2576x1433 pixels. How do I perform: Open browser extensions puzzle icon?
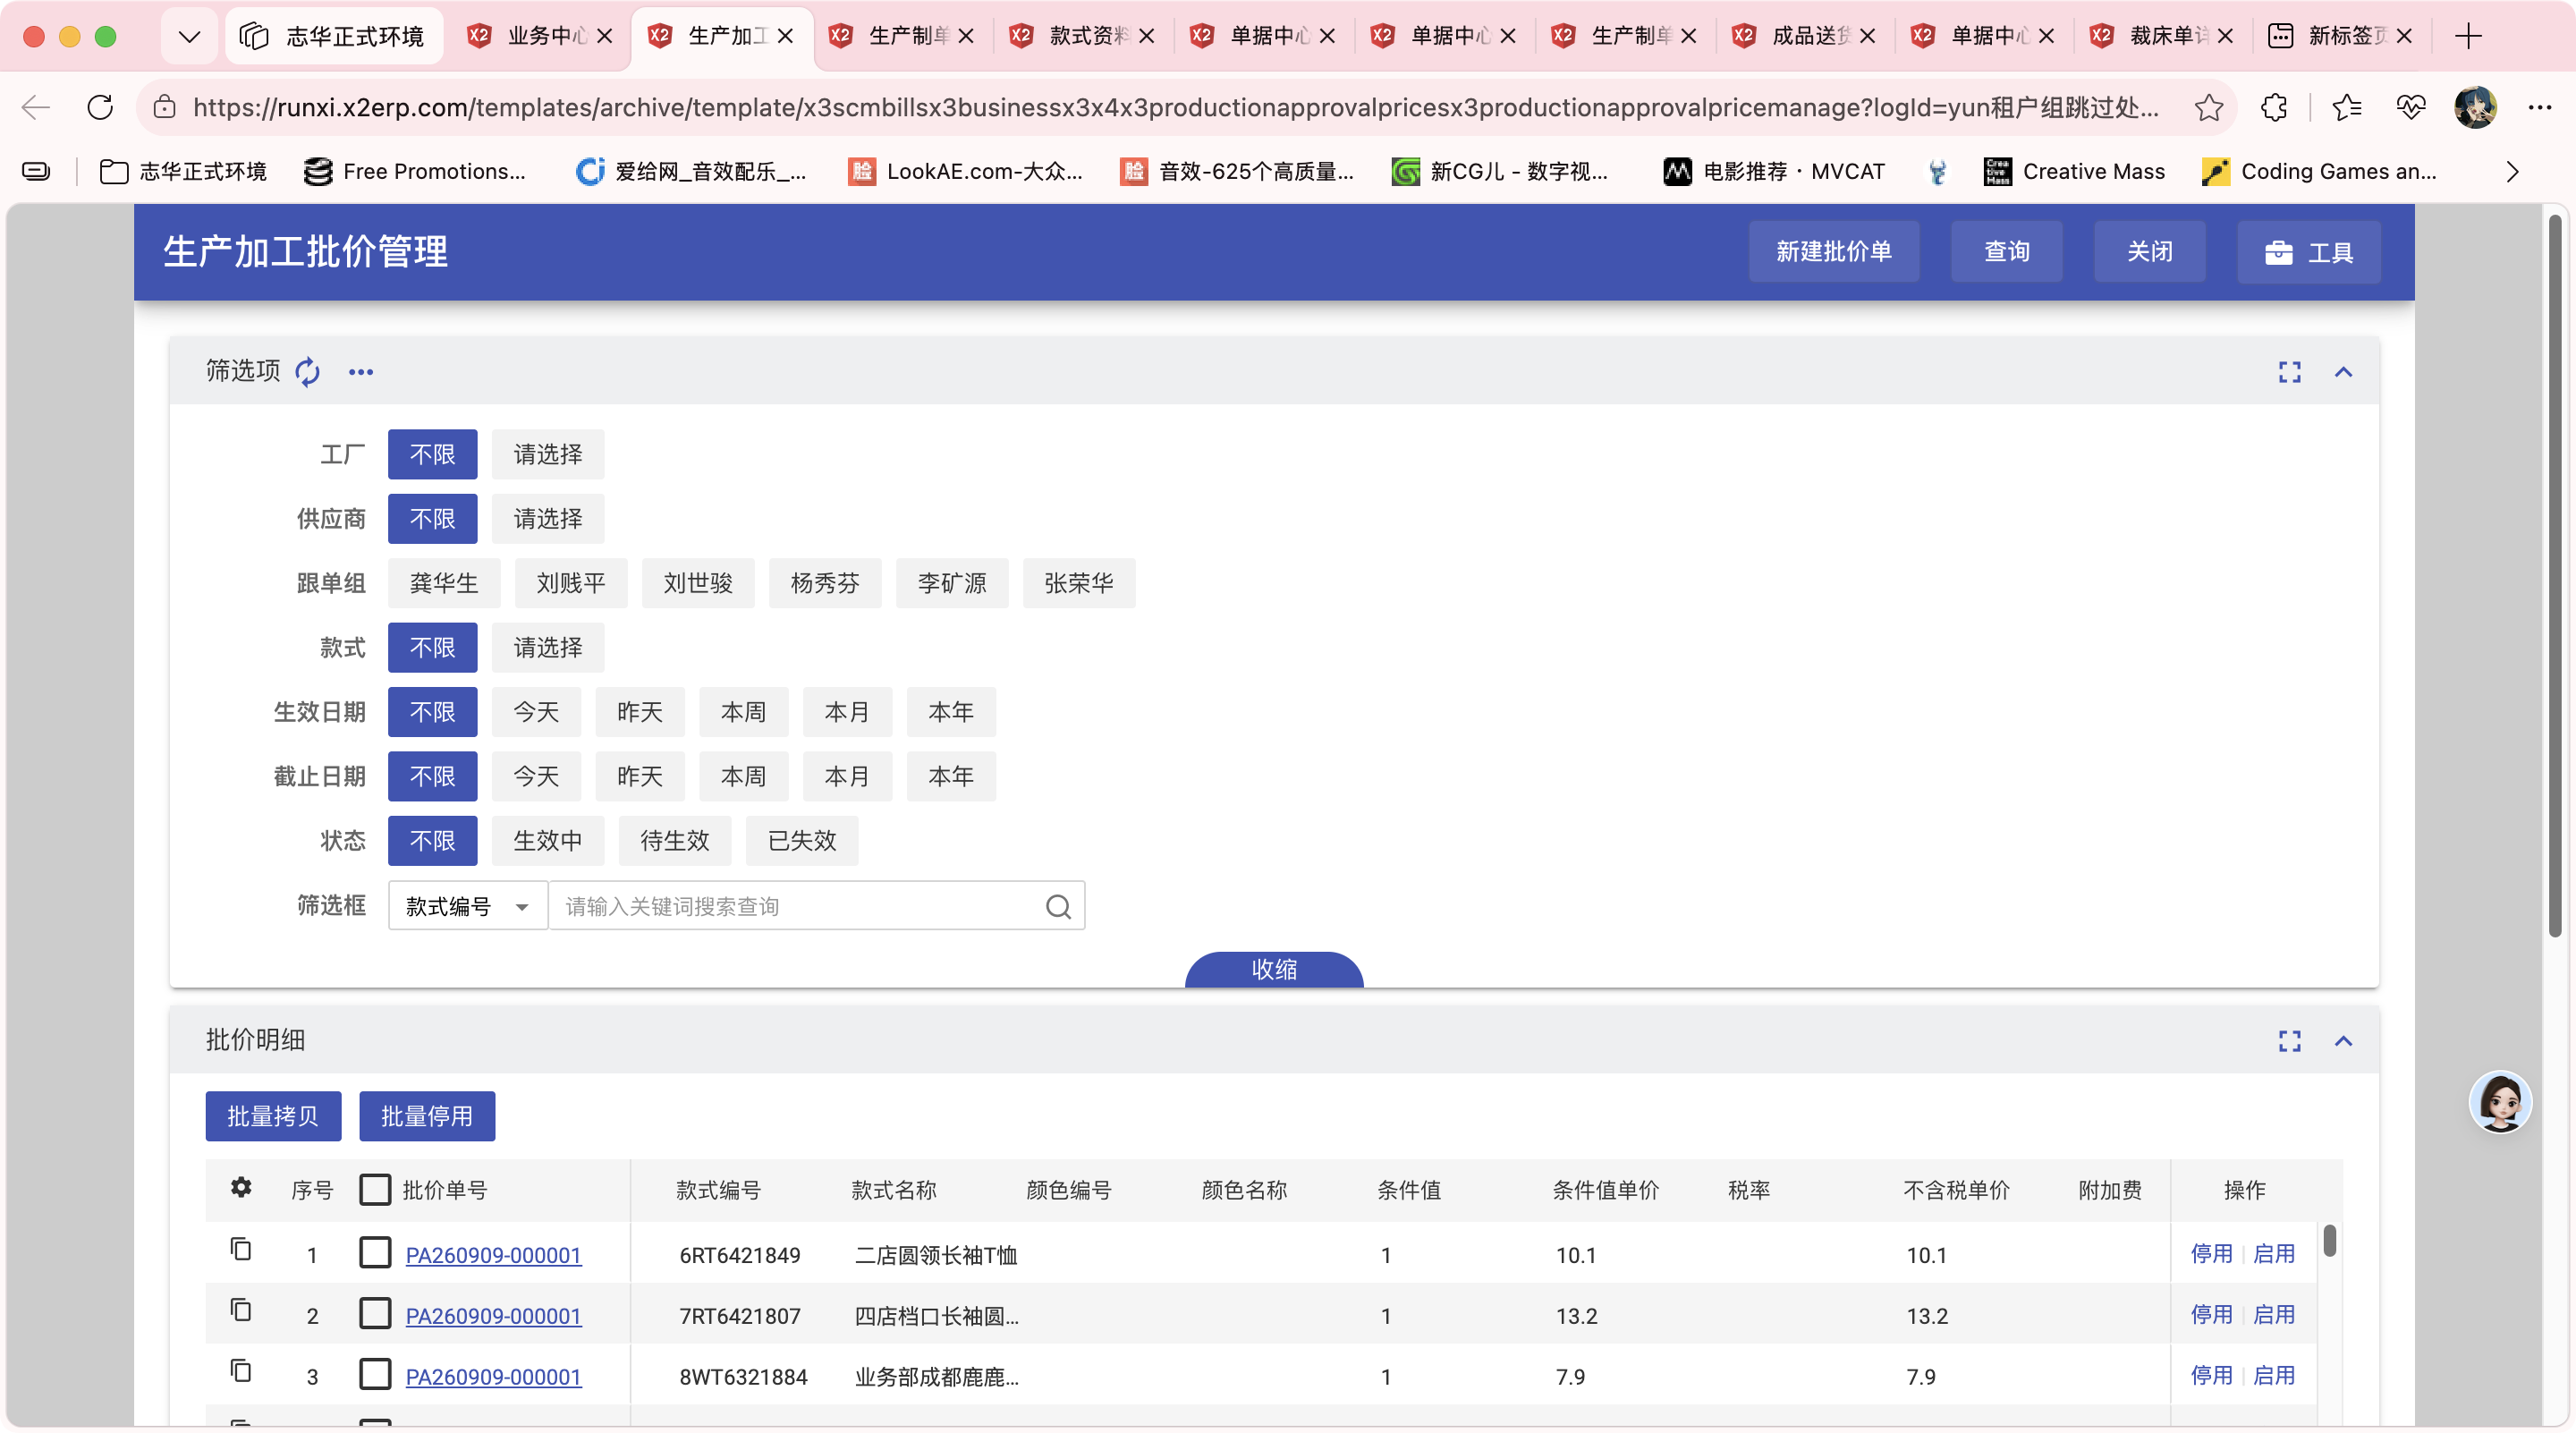pyautogui.click(x=2273, y=107)
